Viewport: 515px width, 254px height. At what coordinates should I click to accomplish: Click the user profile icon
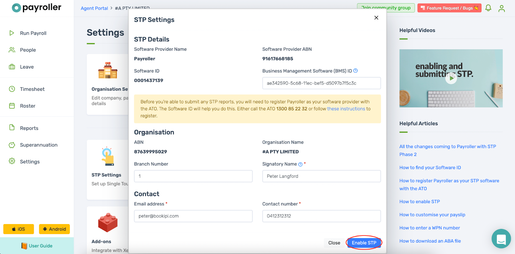tap(501, 8)
